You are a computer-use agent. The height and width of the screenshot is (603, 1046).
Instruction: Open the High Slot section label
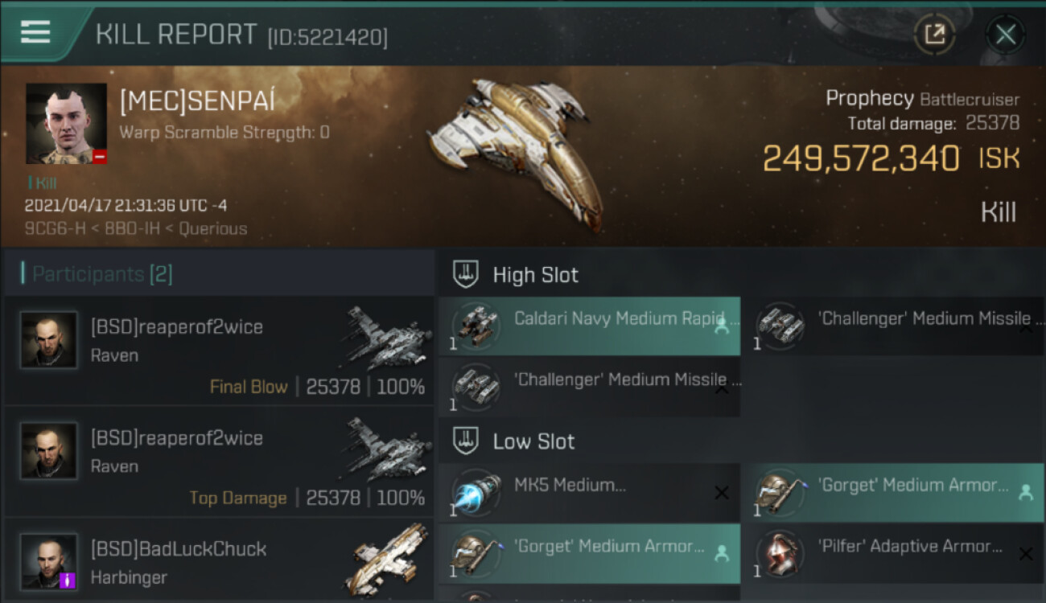coord(535,275)
